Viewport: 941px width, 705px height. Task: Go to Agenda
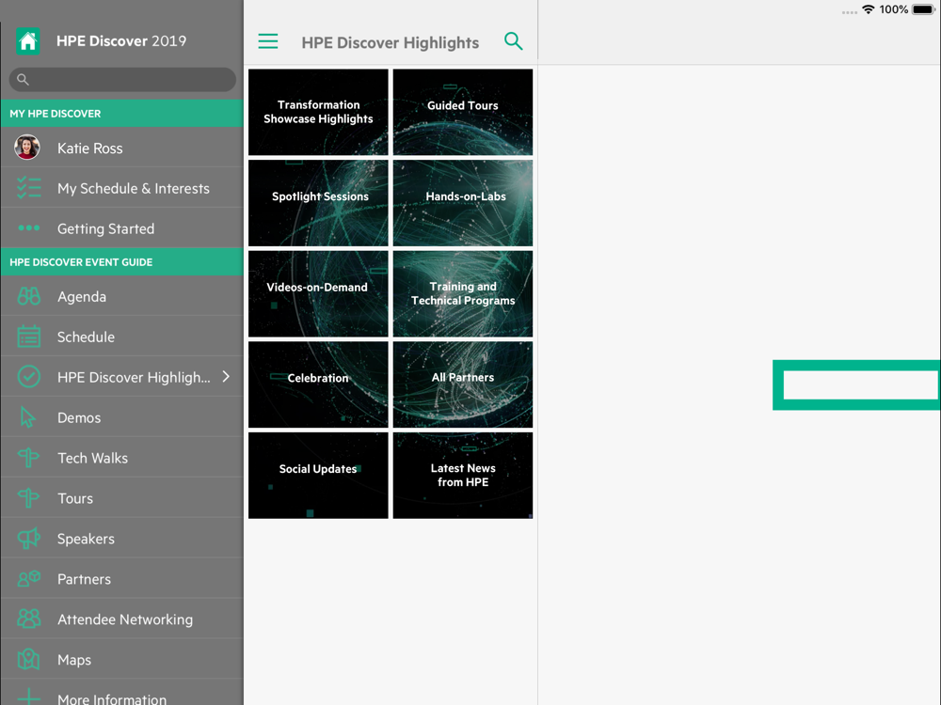pos(122,296)
